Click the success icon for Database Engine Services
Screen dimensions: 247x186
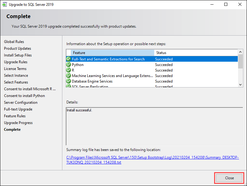(68, 81)
